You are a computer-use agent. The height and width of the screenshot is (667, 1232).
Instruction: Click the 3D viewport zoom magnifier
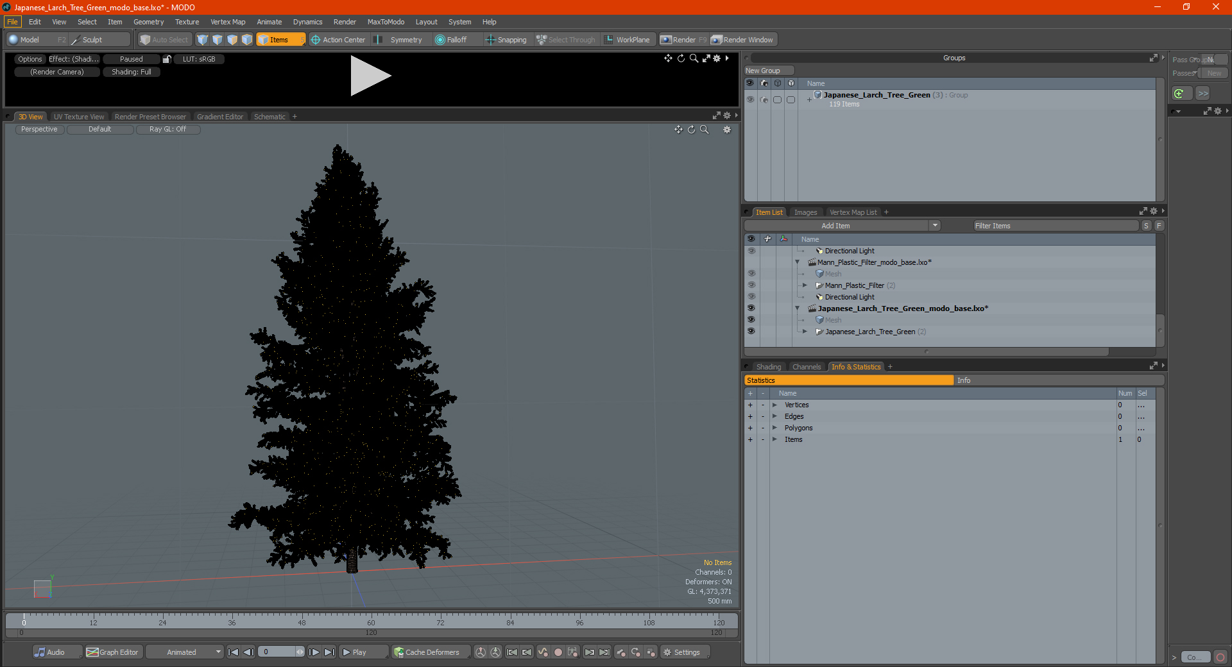[x=705, y=130]
